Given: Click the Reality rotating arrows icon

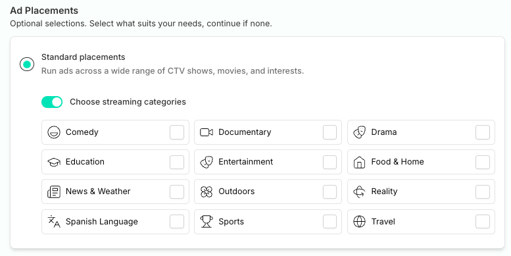Looking at the screenshot, I should tap(359, 192).
